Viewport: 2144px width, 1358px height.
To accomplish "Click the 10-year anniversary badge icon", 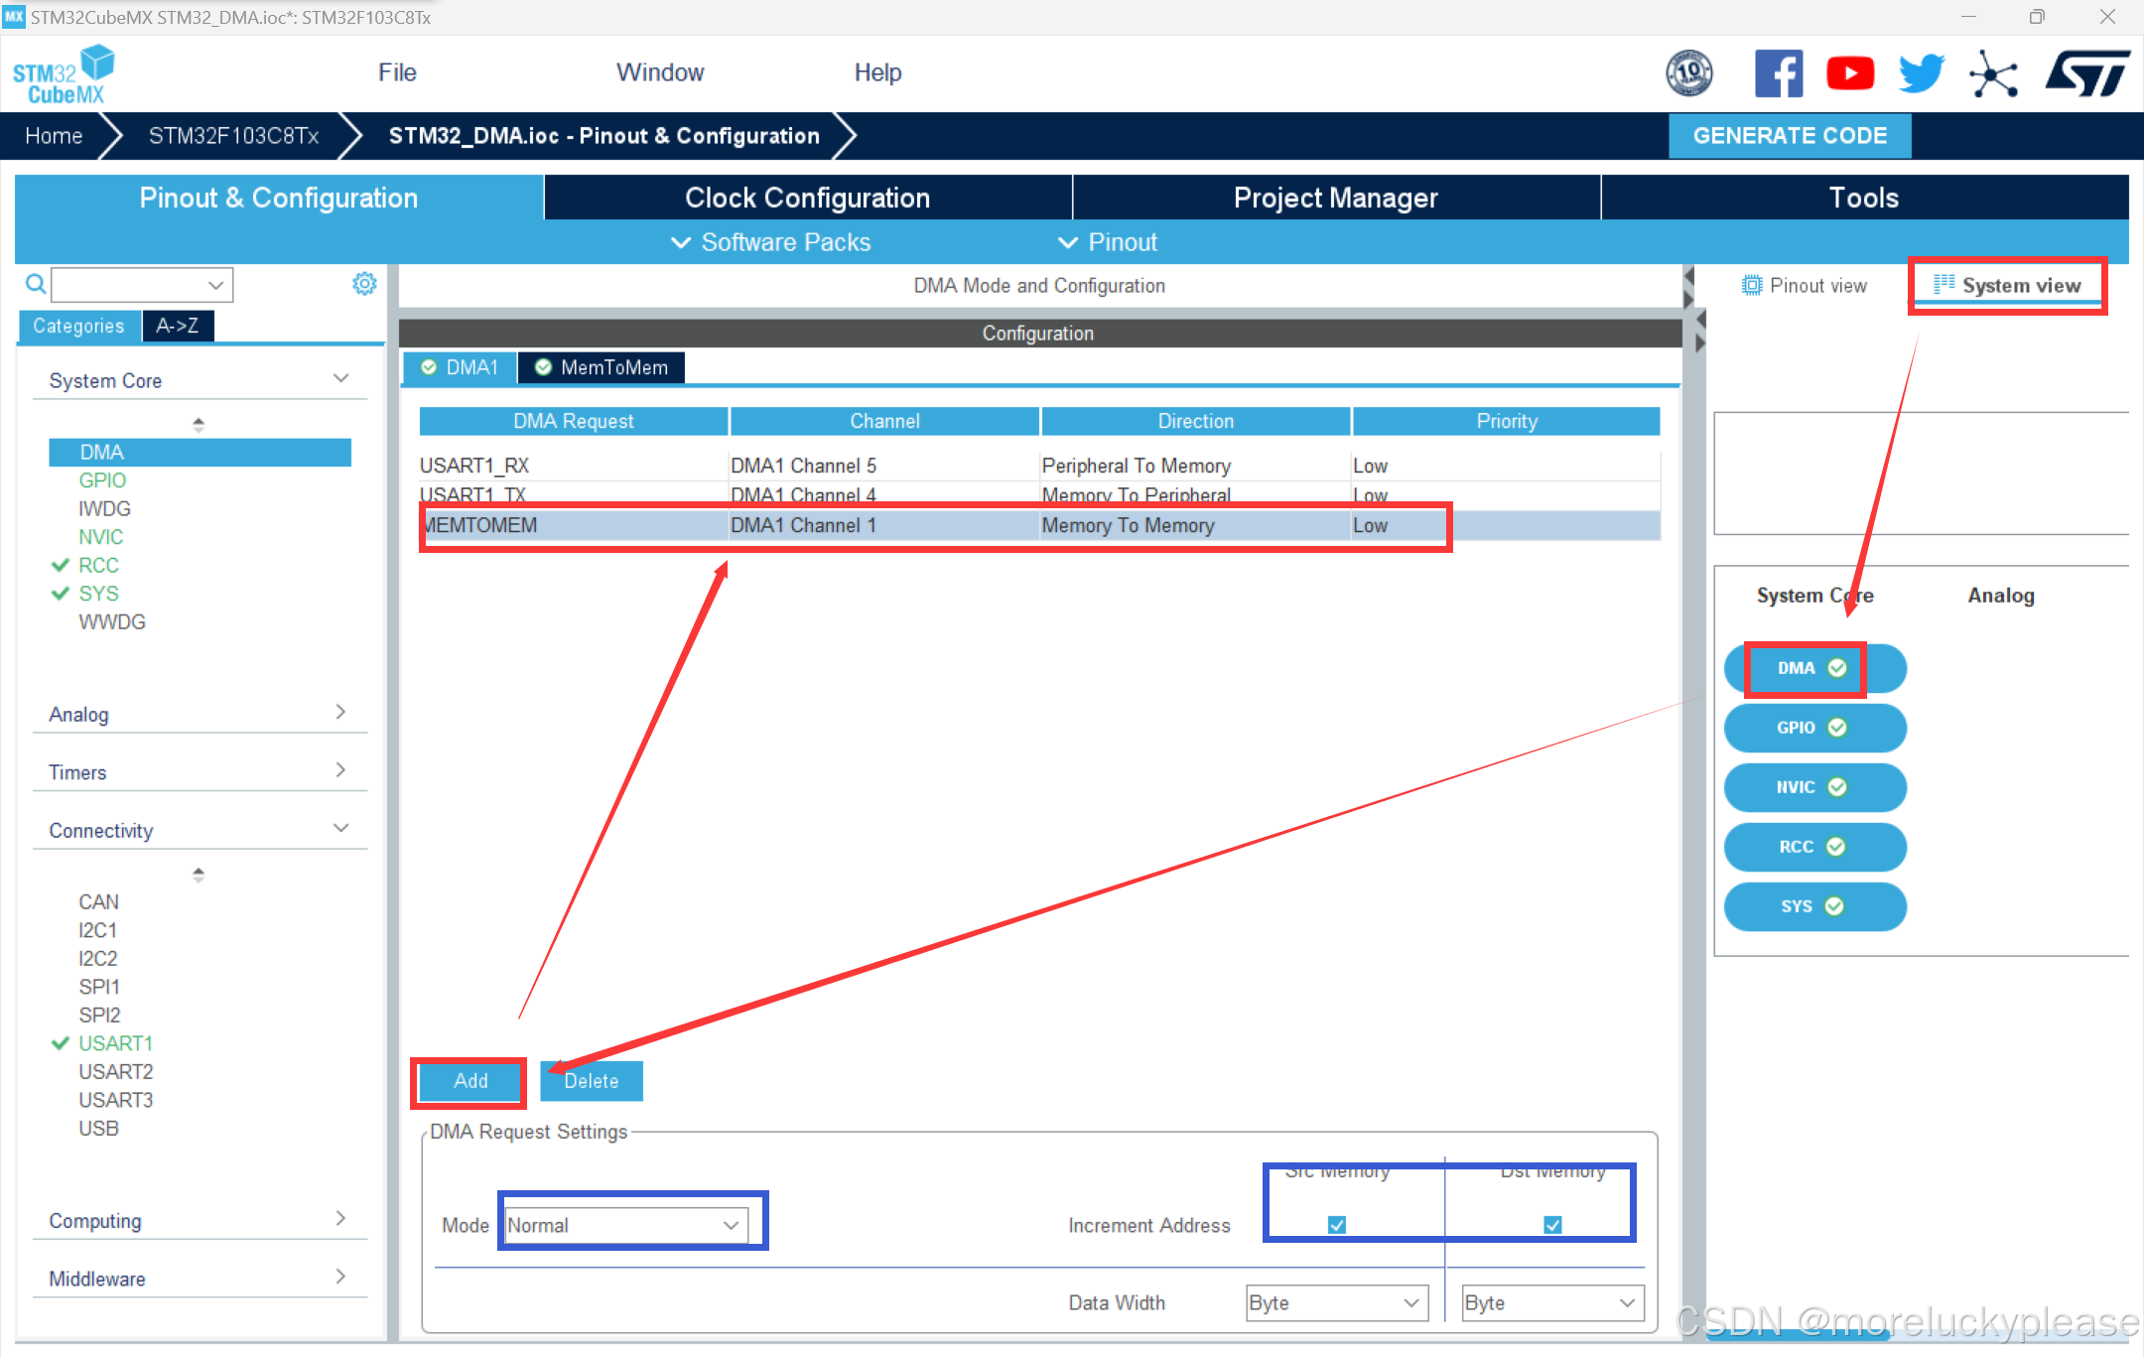I will pos(1688,73).
